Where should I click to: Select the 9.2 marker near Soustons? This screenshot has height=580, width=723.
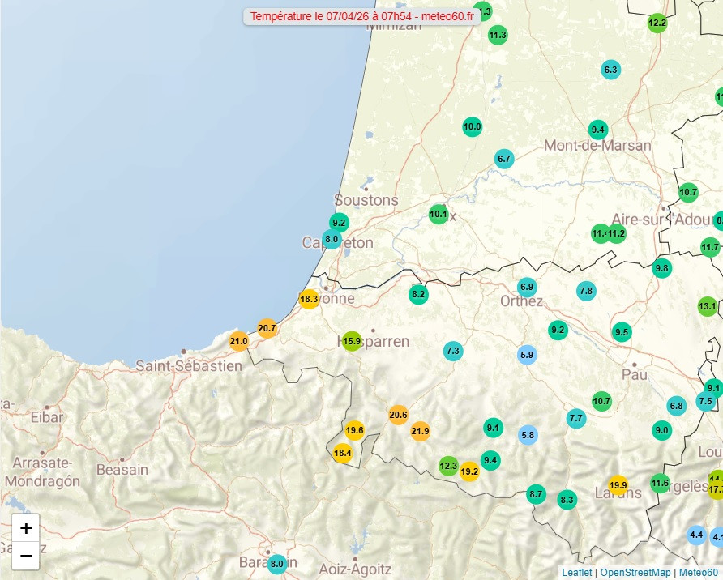tap(339, 223)
